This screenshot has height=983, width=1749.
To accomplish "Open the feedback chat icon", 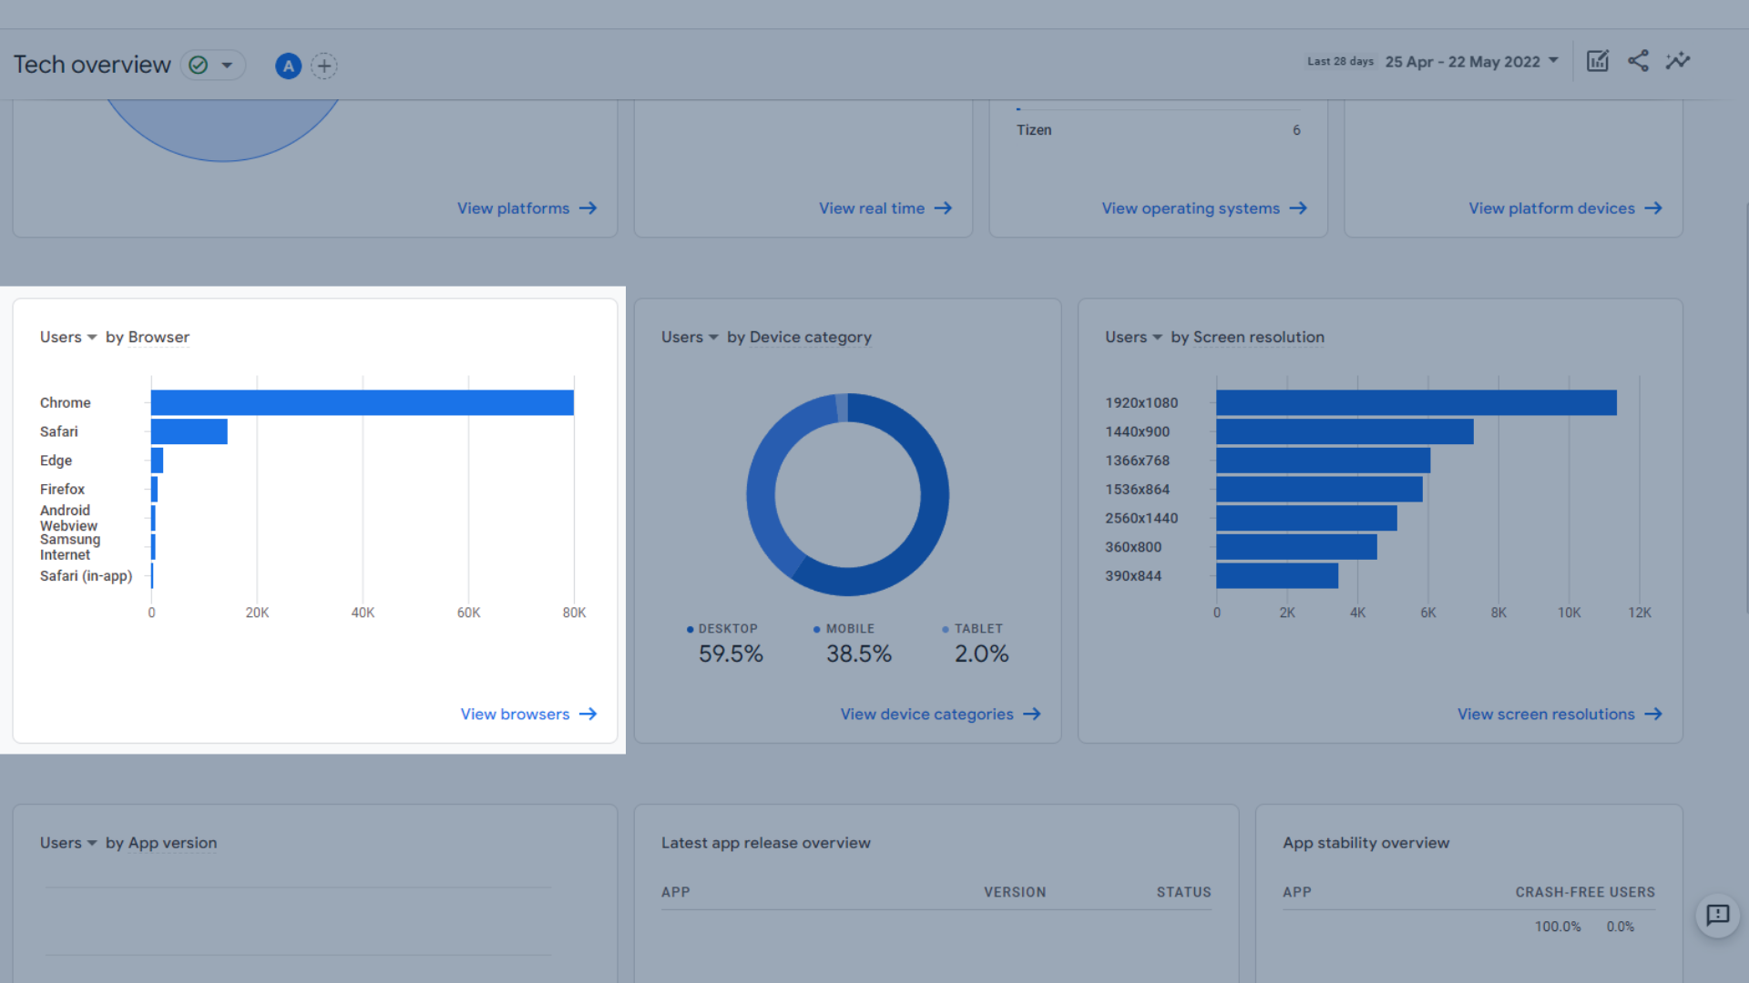I will pyautogui.click(x=1717, y=915).
